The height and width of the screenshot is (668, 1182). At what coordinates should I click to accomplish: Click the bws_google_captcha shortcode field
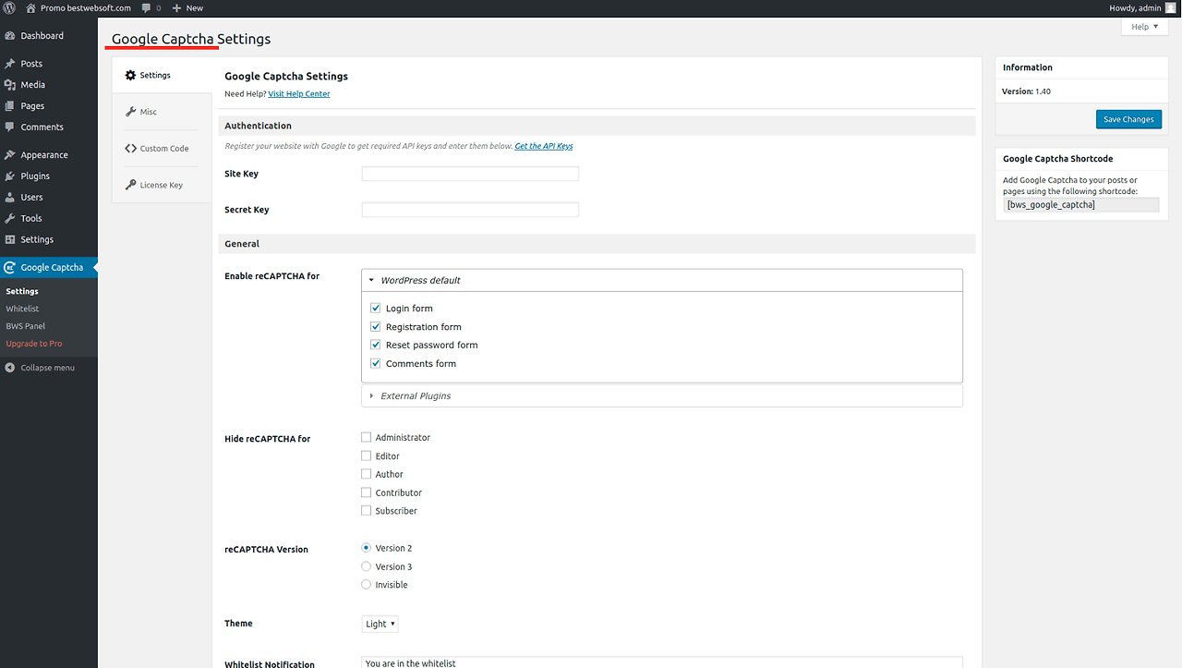pyautogui.click(x=1081, y=204)
